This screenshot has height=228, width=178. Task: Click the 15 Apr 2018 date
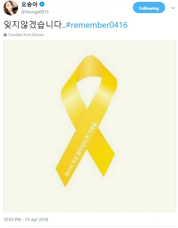coord(37,220)
